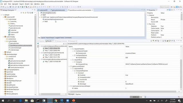Image resolution: width=183 pixels, height=103 pixels.
Task: Click the green Run icon in toolbar
Action: 22,7
